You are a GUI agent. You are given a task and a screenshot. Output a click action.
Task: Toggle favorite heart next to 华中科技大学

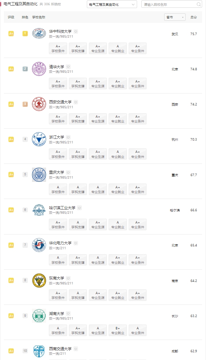pos(76,31)
